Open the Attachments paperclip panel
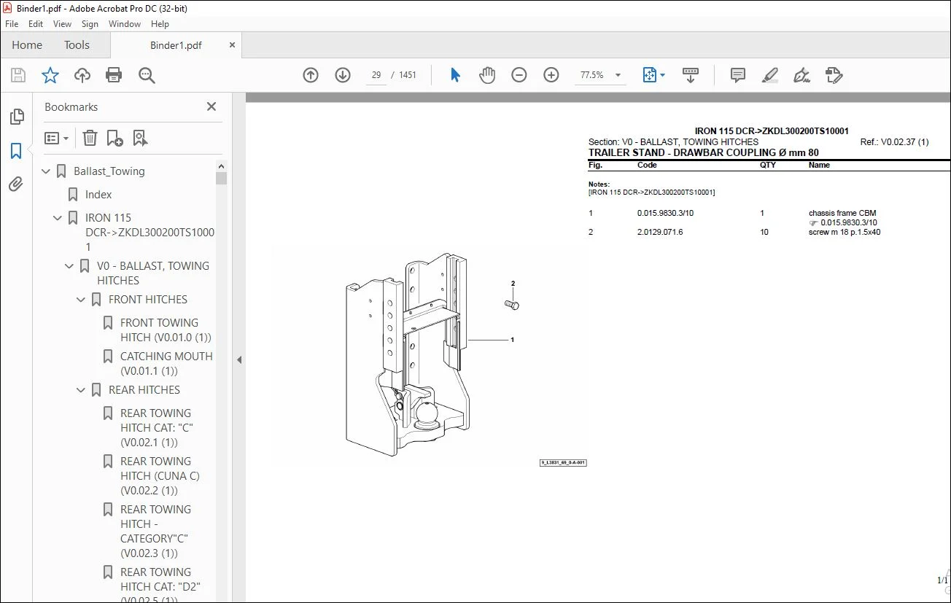The height and width of the screenshot is (603, 951). pyautogui.click(x=16, y=184)
